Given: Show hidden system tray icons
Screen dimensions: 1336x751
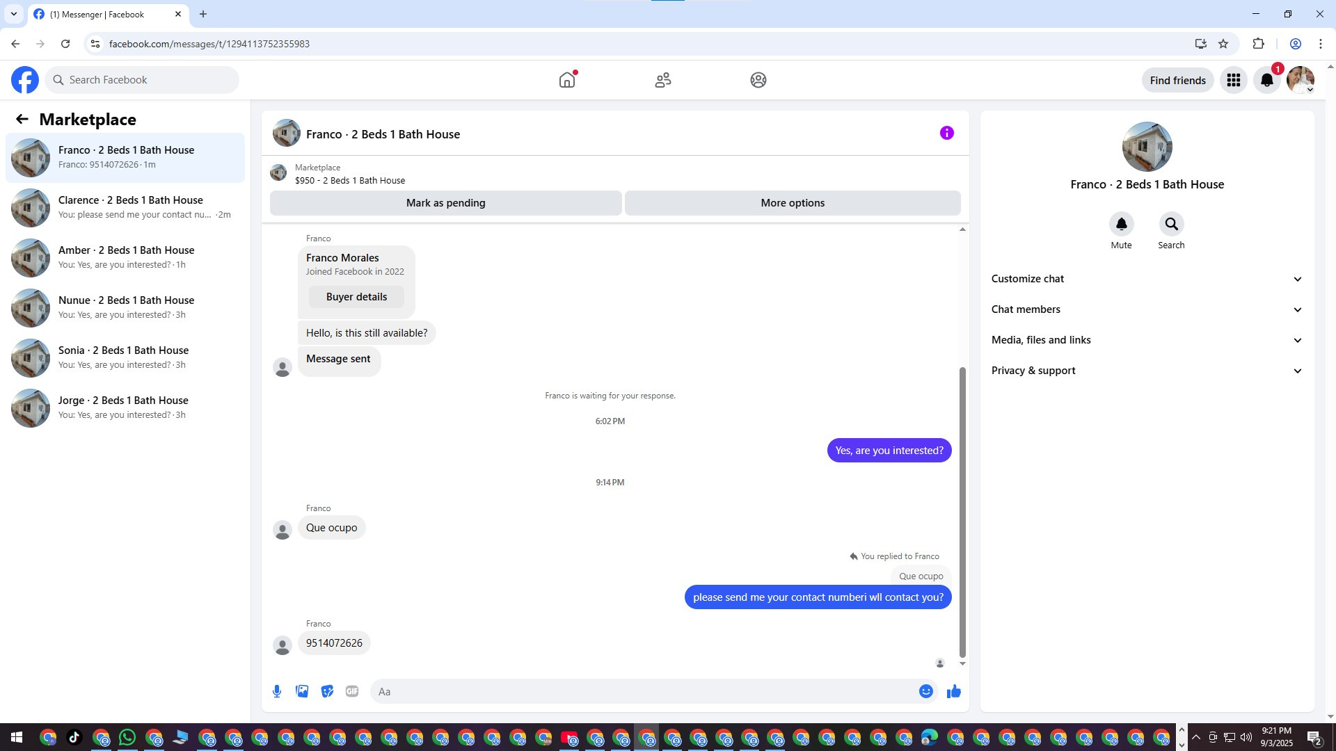Looking at the screenshot, I should click(1195, 738).
